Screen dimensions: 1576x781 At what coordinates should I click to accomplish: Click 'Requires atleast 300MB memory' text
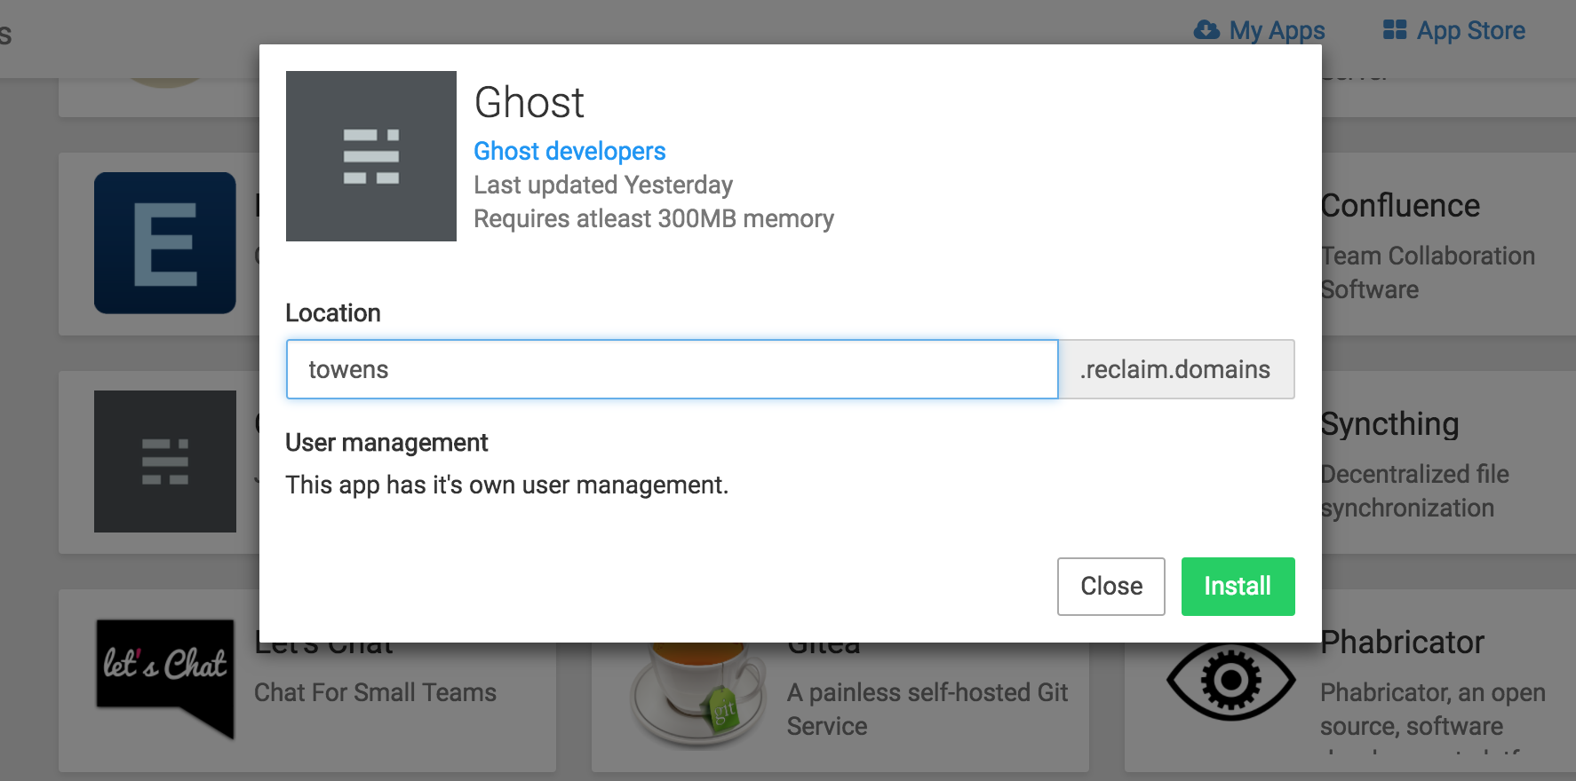coord(654,219)
